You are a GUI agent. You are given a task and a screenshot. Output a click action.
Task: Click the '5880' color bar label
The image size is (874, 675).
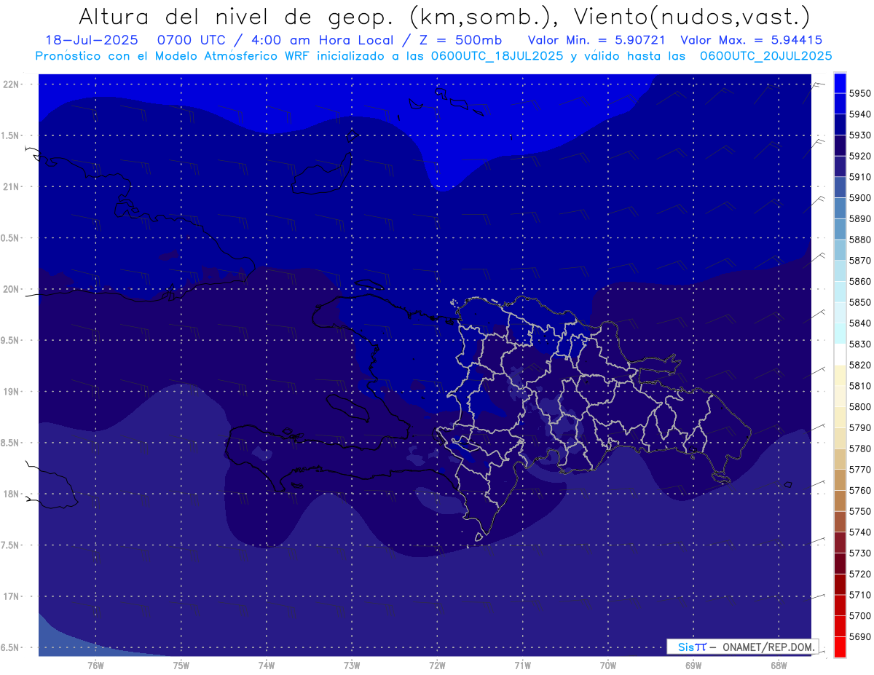click(x=859, y=240)
